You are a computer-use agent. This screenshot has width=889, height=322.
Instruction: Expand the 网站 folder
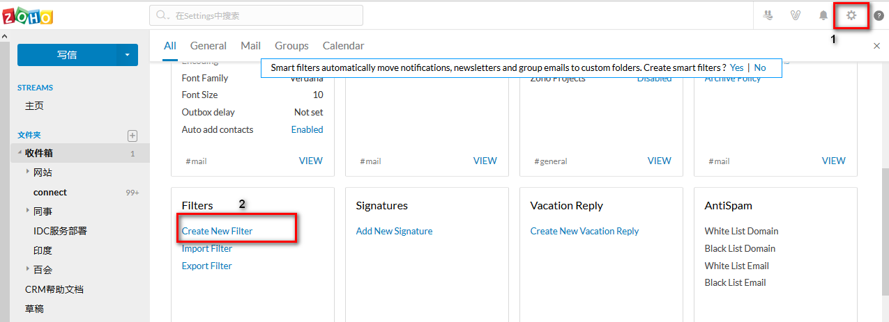point(28,171)
